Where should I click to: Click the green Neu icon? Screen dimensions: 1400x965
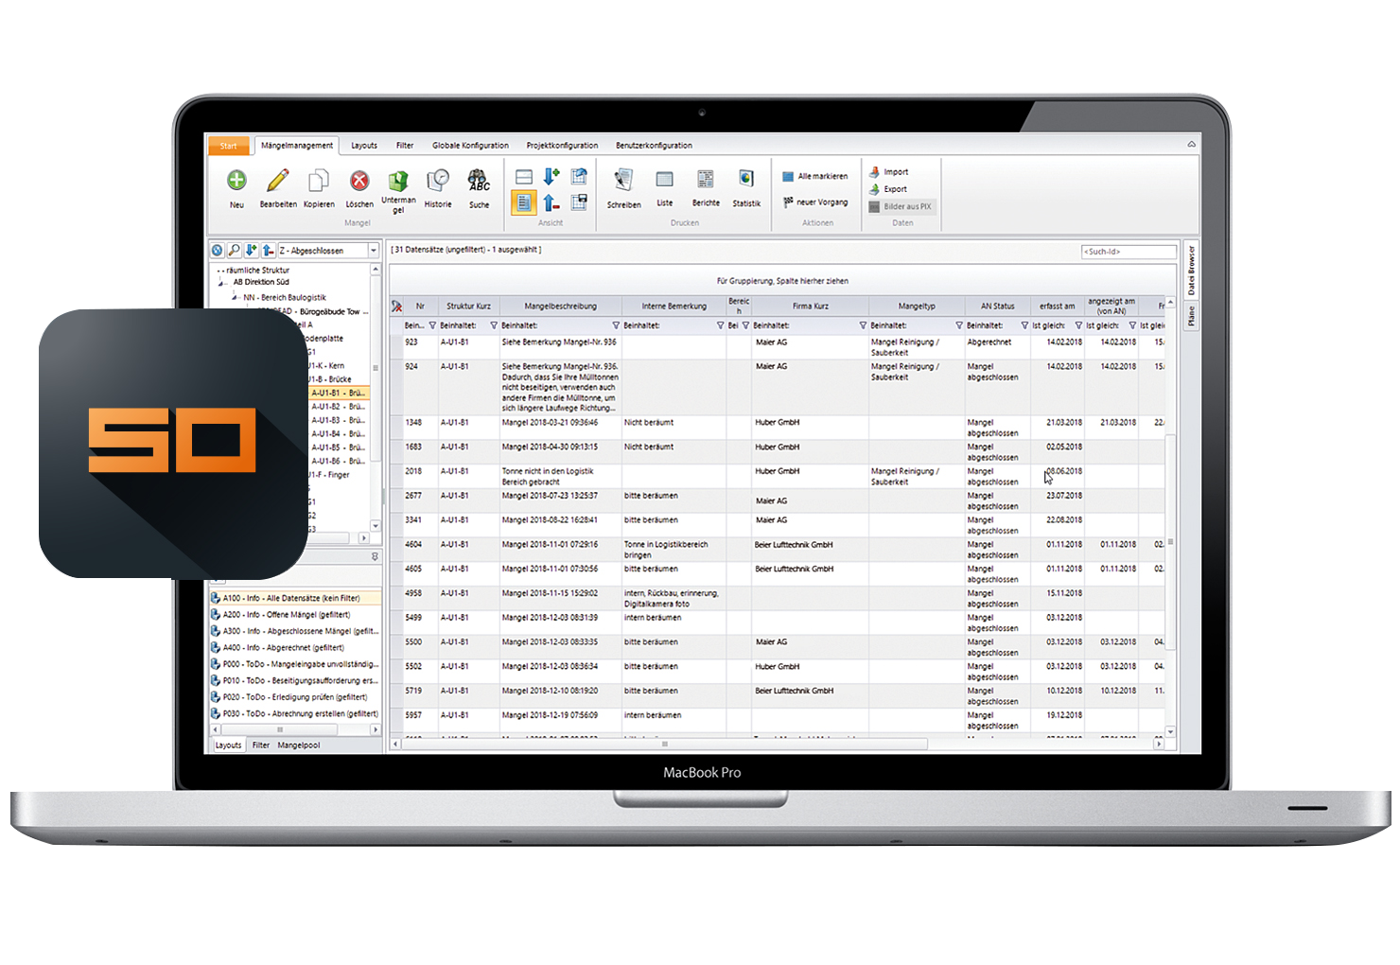tap(236, 181)
